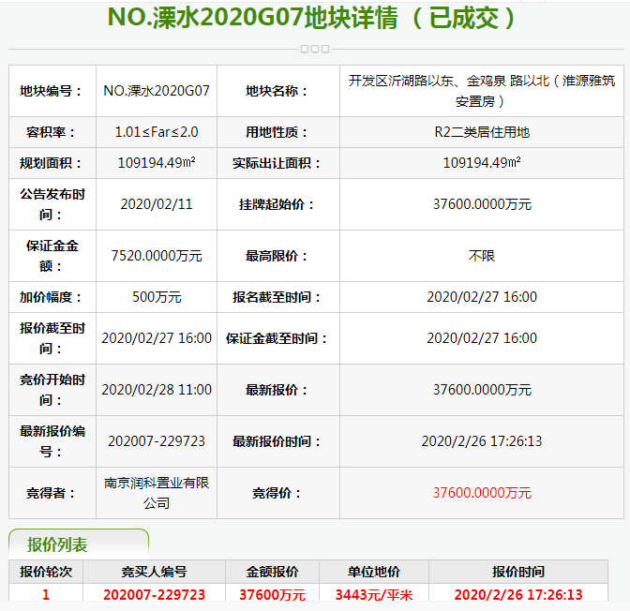Click the 地块名称 label cell
Image resolution: width=630 pixels, height=611 pixels.
[278, 91]
